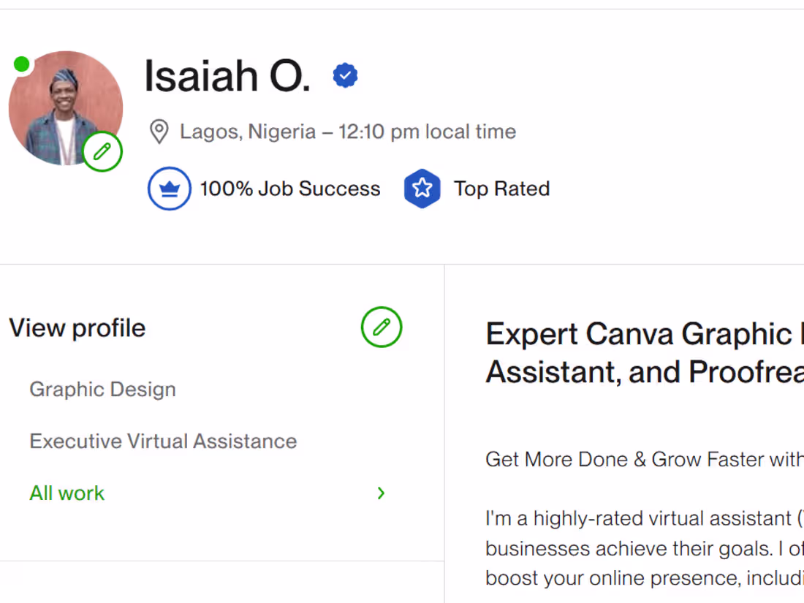
Task: Click the Isaiah O. name heading
Action: click(227, 75)
